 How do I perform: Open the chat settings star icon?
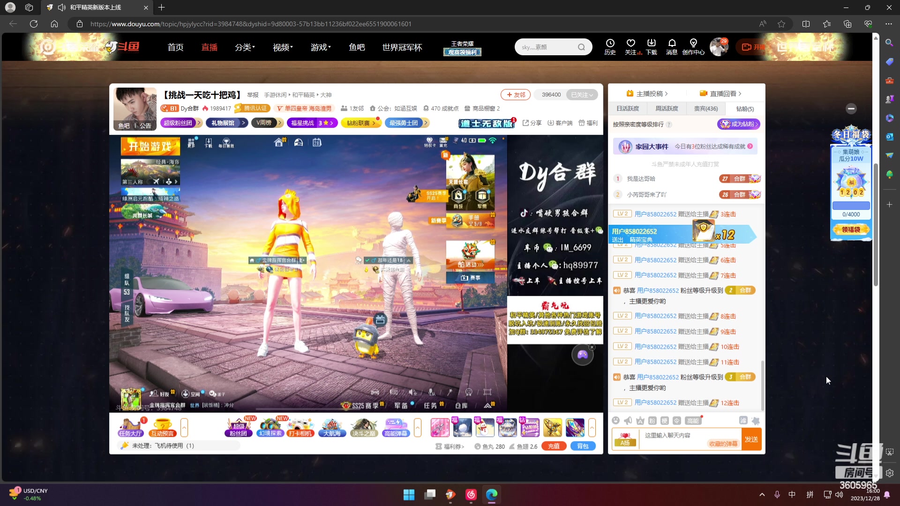pyautogui.click(x=756, y=421)
